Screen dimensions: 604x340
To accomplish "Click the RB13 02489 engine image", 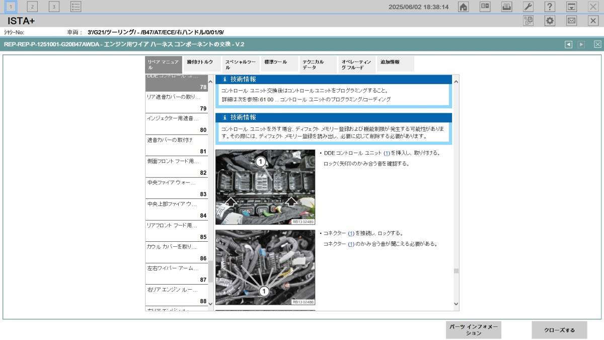I will 266,186.
